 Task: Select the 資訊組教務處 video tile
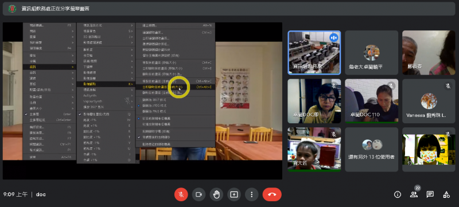(314, 52)
